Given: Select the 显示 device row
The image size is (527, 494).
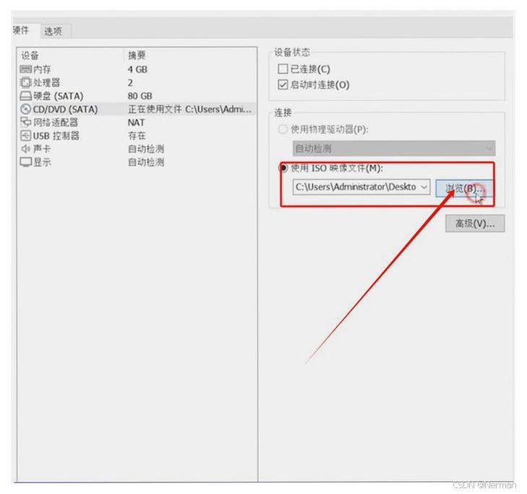Looking at the screenshot, I should (137, 162).
